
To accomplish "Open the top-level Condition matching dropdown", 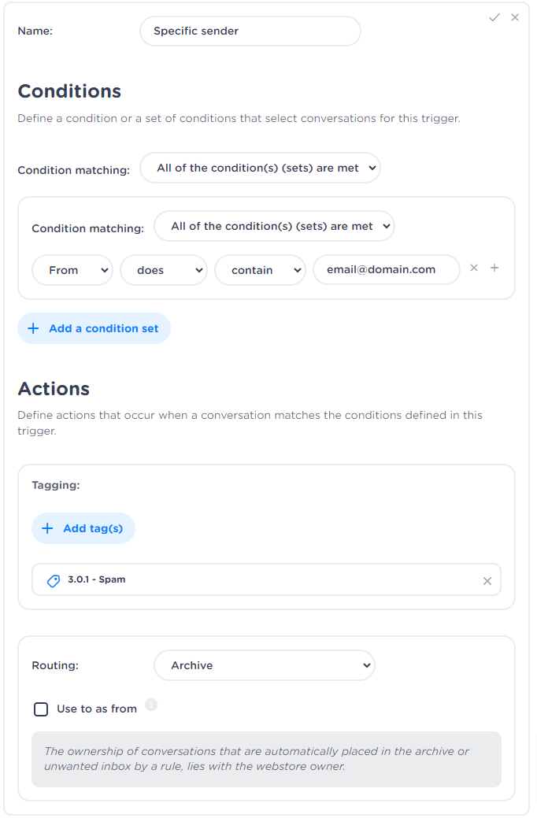I will point(260,168).
